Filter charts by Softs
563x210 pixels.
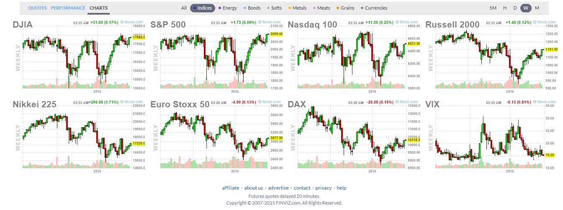coord(274,8)
